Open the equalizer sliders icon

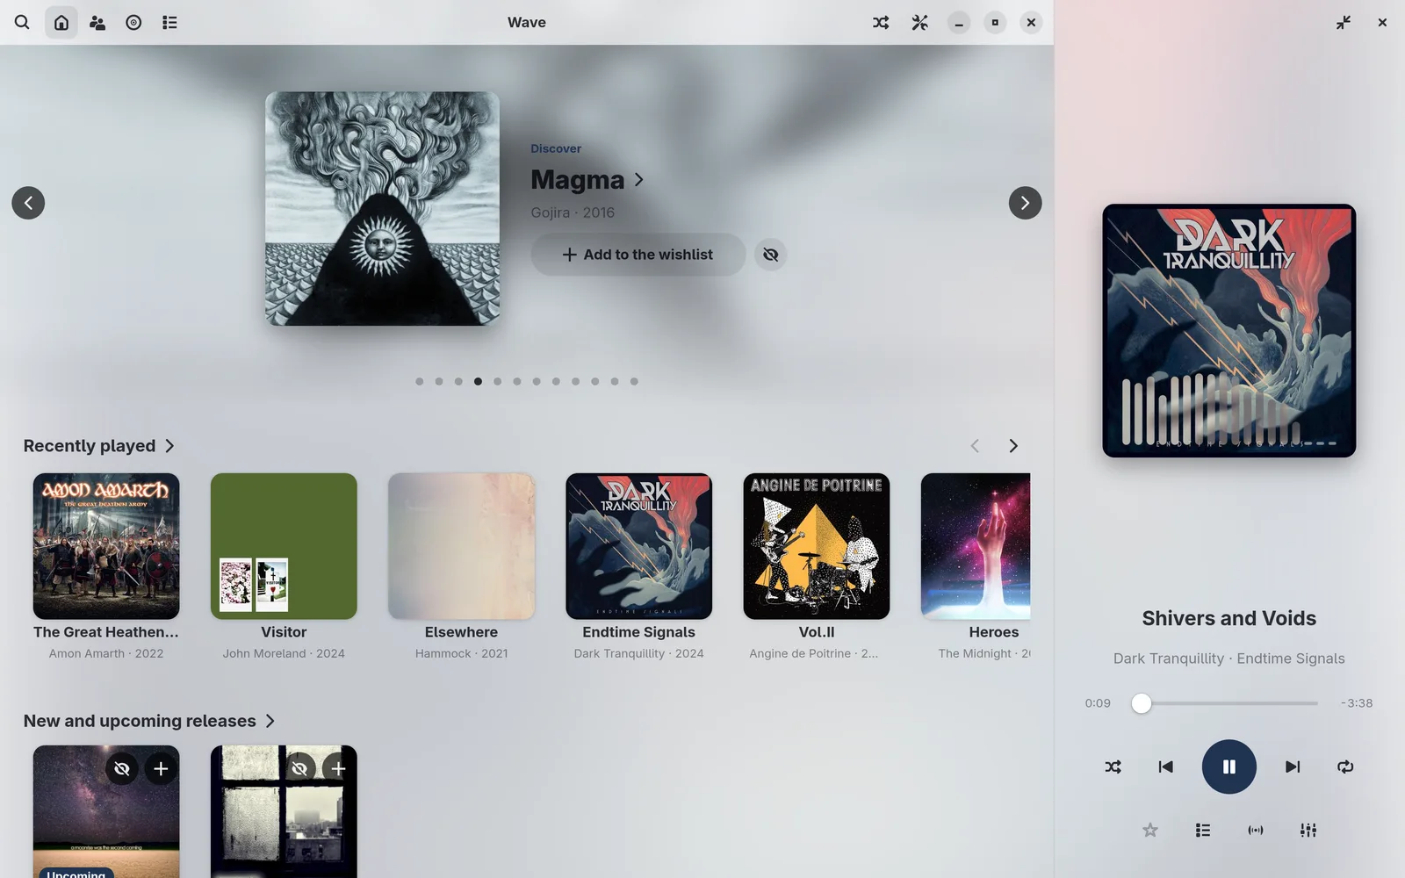click(x=1308, y=830)
